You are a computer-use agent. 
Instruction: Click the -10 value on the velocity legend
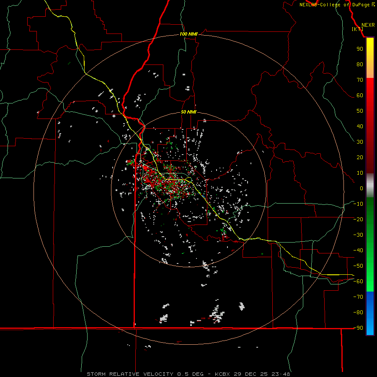pos(358,204)
